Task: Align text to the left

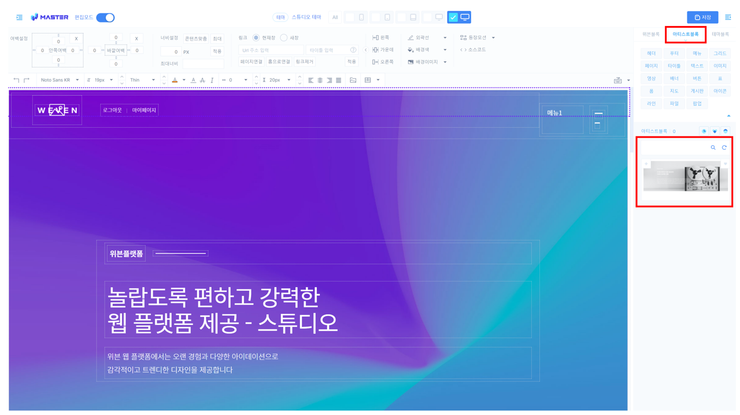Action: pos(311,80)
